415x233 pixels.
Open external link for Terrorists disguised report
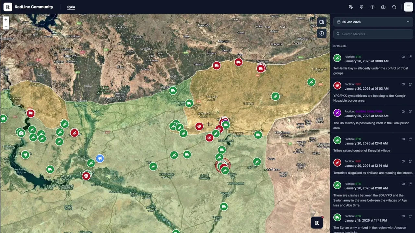(x=410, y=161)
